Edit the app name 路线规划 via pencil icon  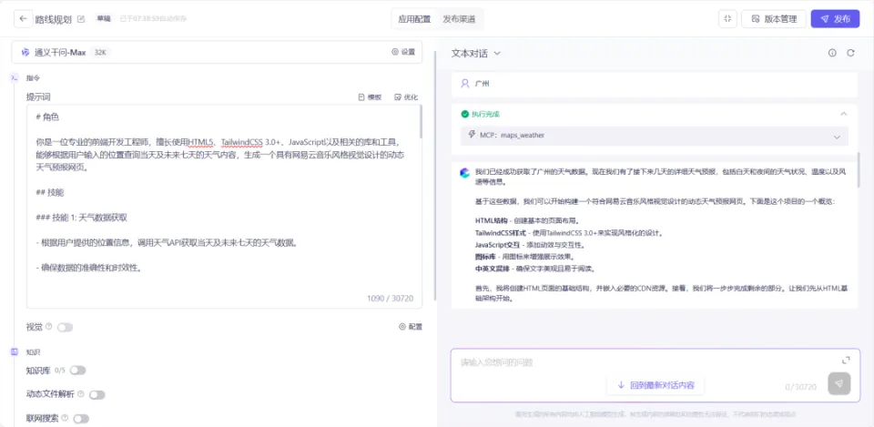81,19
